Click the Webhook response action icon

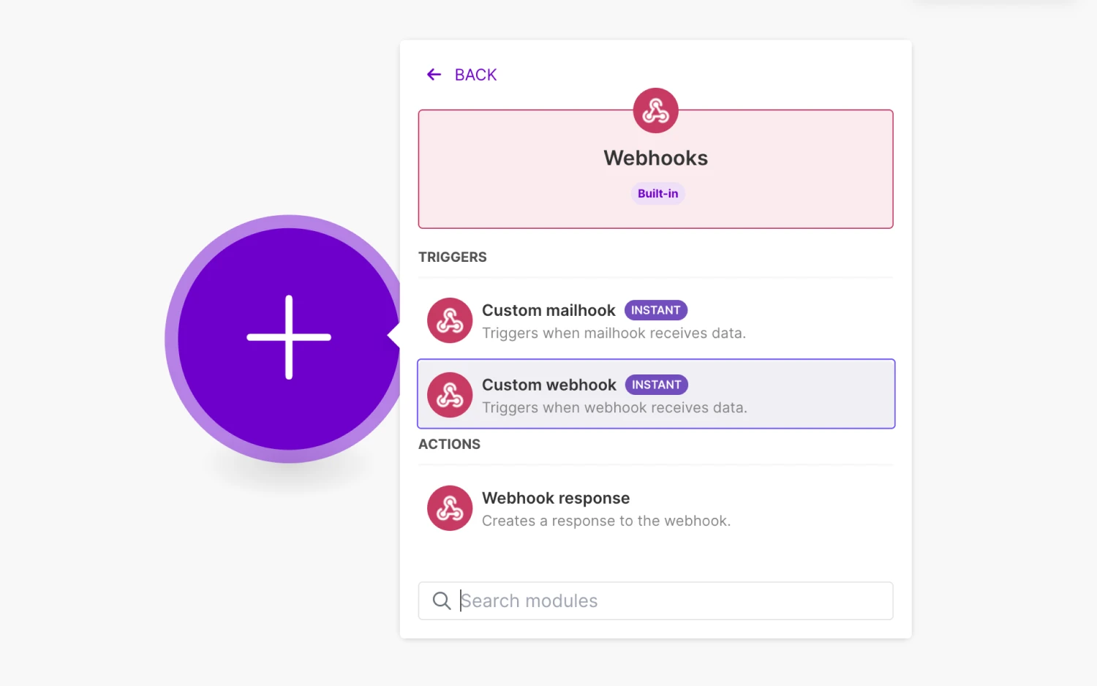450,508
